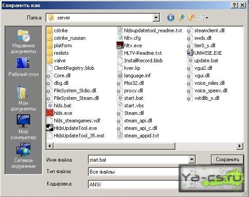
Task: Select the cstrike folder icon
Action: point(50,30)
